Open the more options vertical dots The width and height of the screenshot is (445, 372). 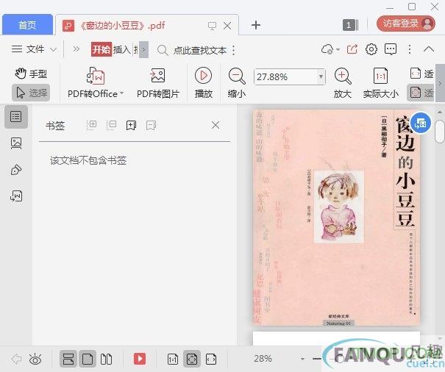[410, 49]
